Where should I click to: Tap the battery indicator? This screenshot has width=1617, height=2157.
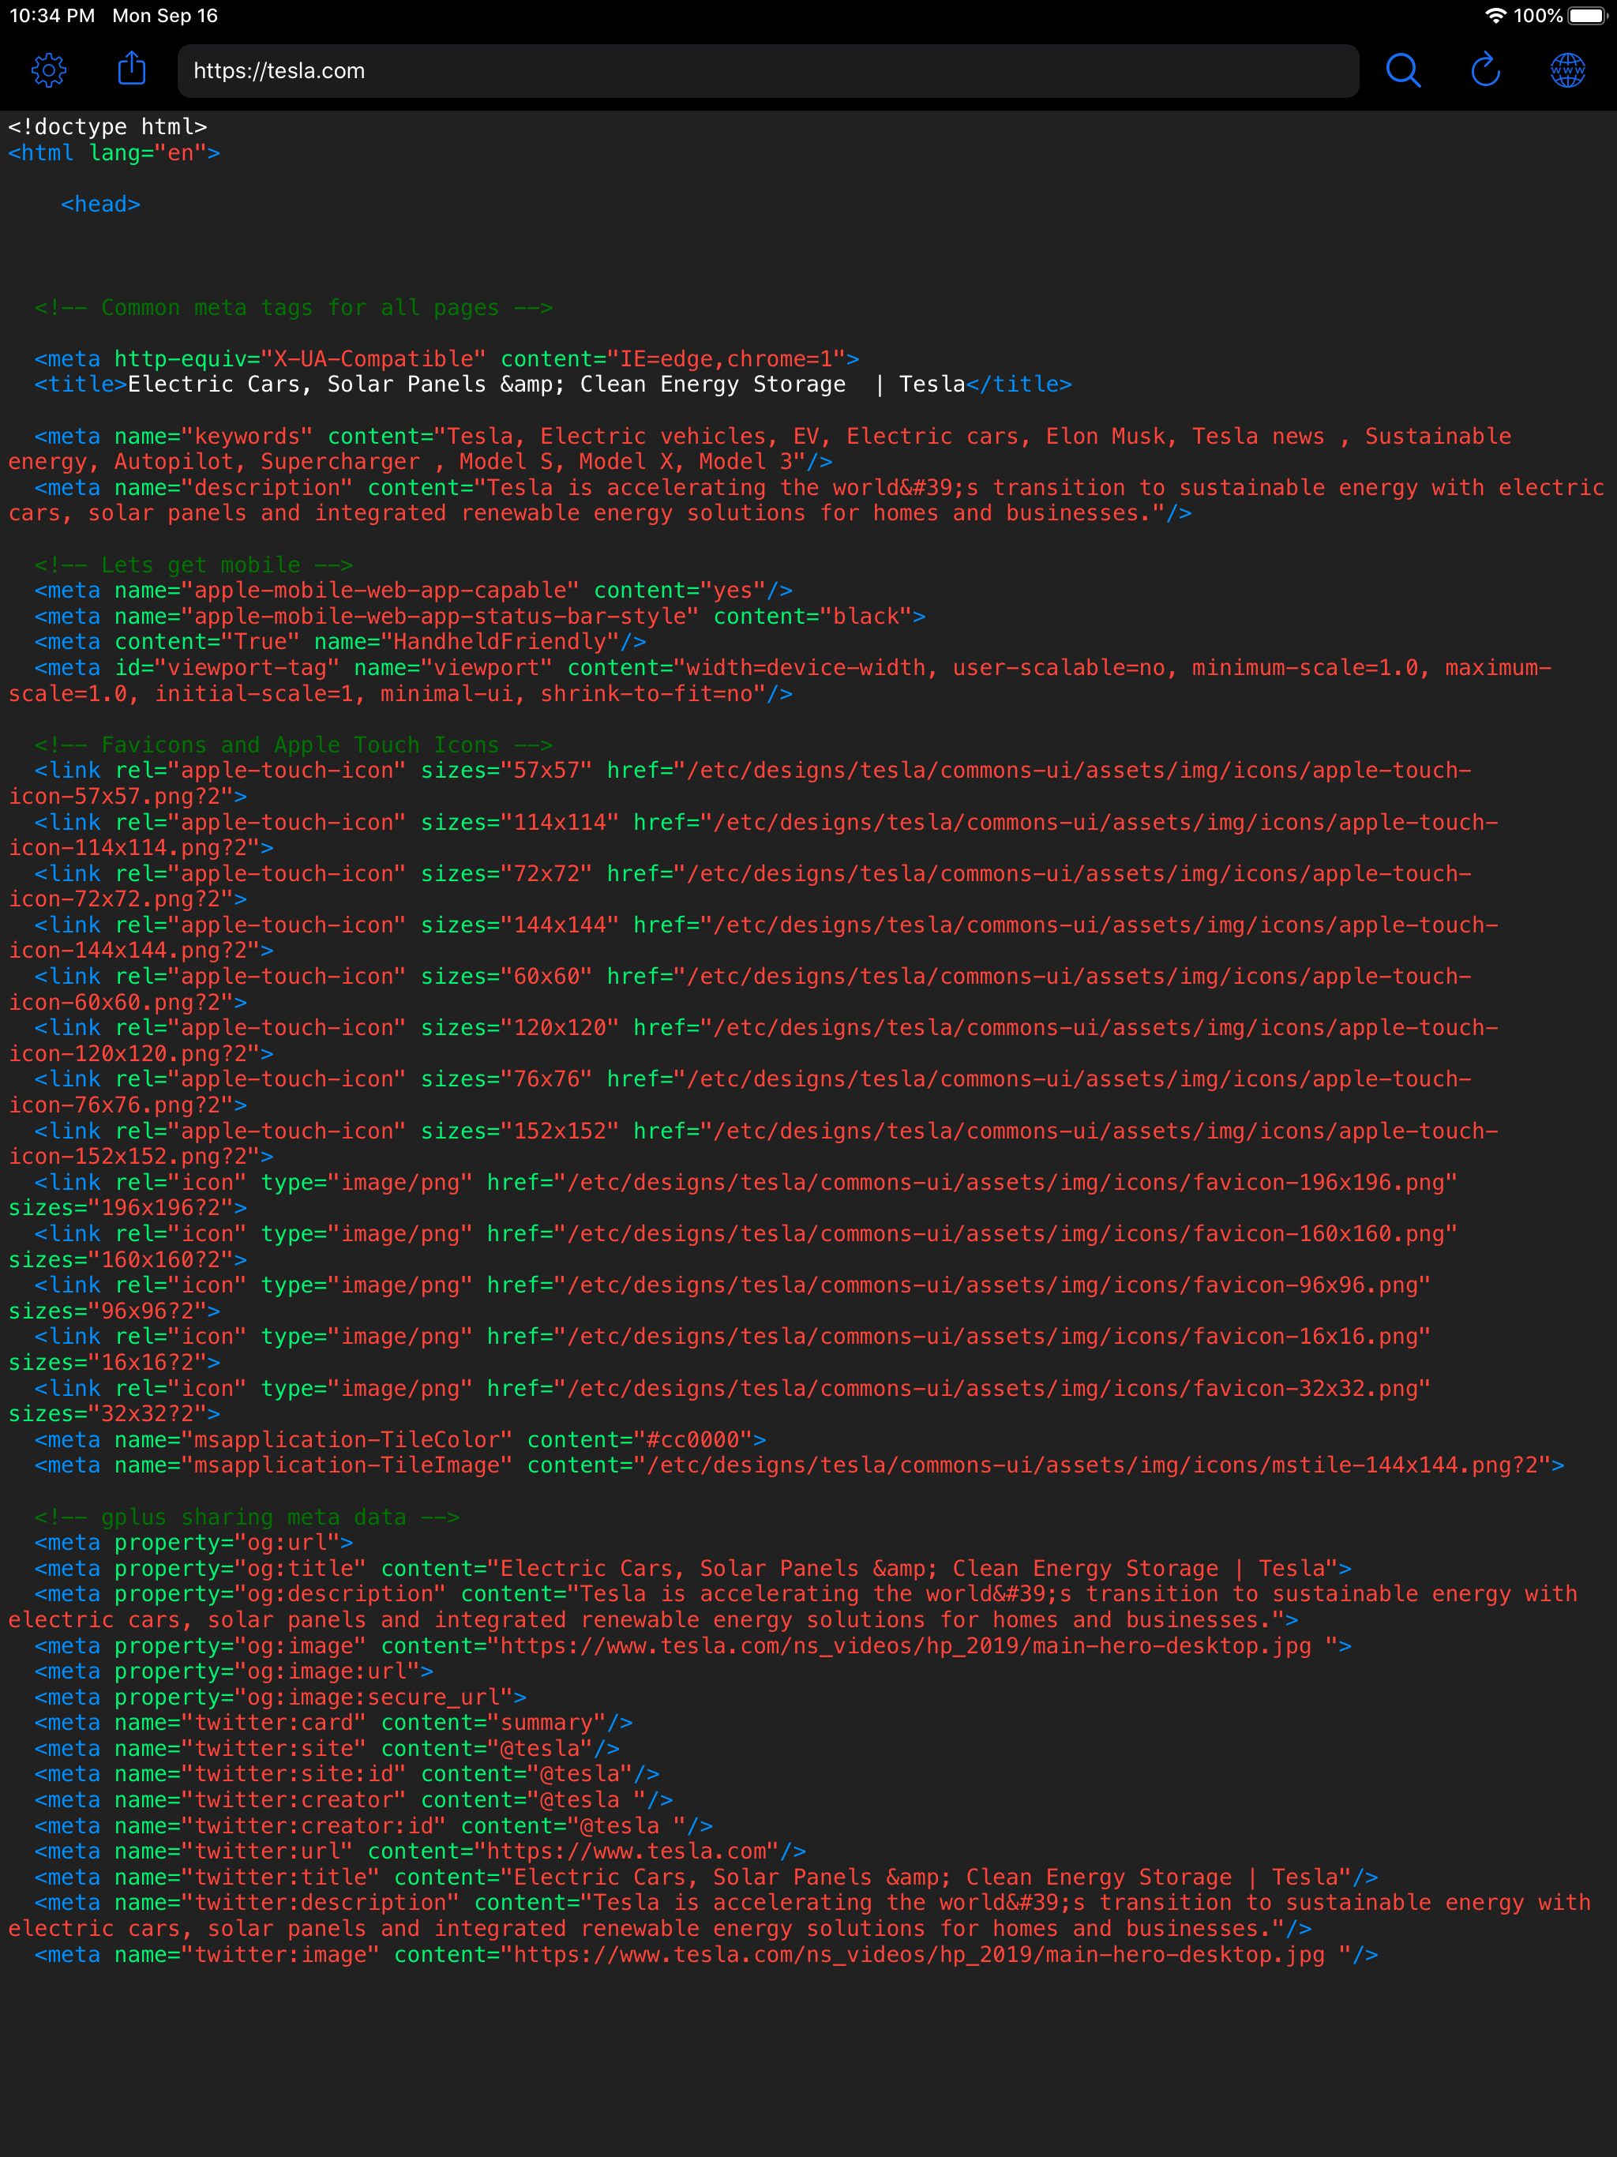point(1587,16)
